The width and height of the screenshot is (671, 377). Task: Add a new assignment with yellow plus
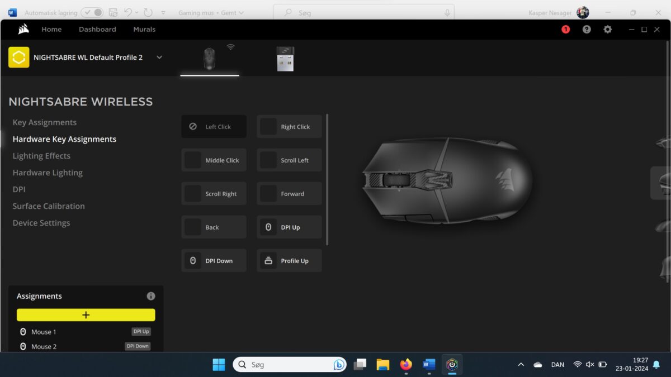(x=86, y=315)
